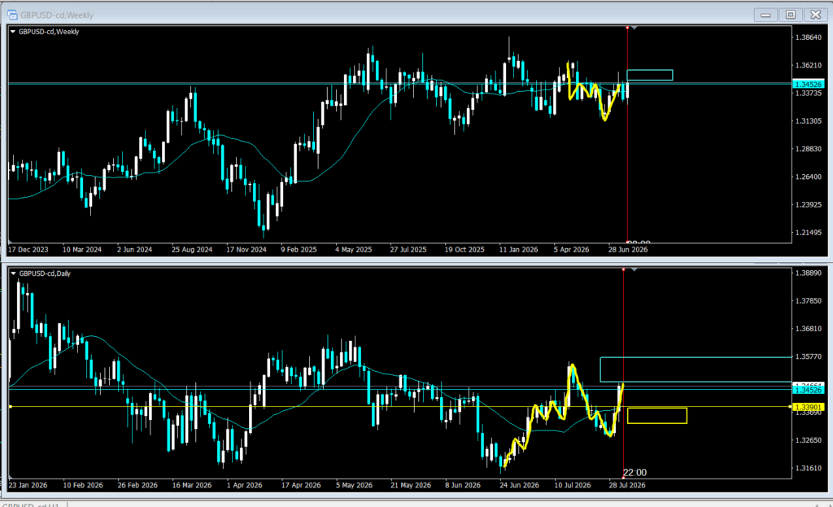Click the chart shift marker on Weekly chart

635,28
